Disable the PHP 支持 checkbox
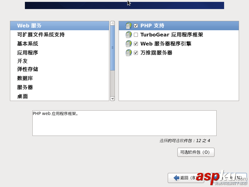The image size is (249, 187). (136, 26)
